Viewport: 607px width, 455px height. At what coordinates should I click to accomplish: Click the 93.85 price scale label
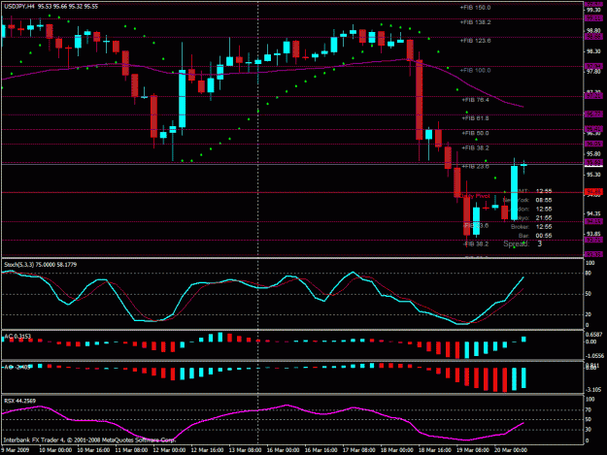[593, 234]
